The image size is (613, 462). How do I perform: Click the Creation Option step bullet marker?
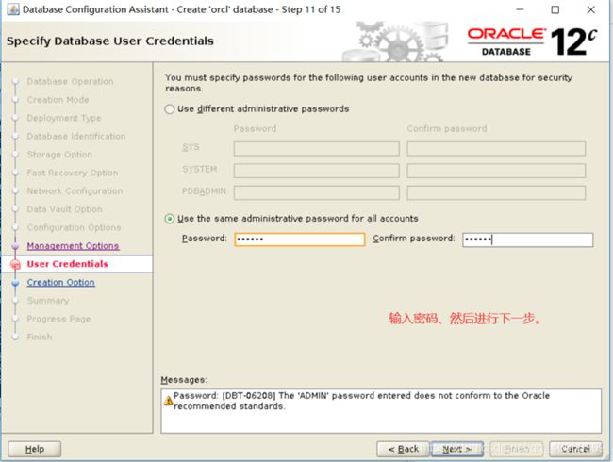pos(15,283)
